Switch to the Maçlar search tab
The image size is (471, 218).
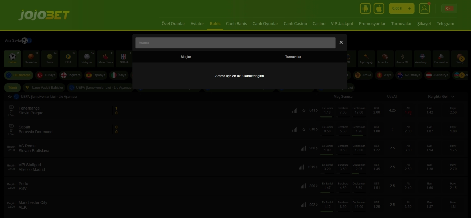(x=186, y=57)
